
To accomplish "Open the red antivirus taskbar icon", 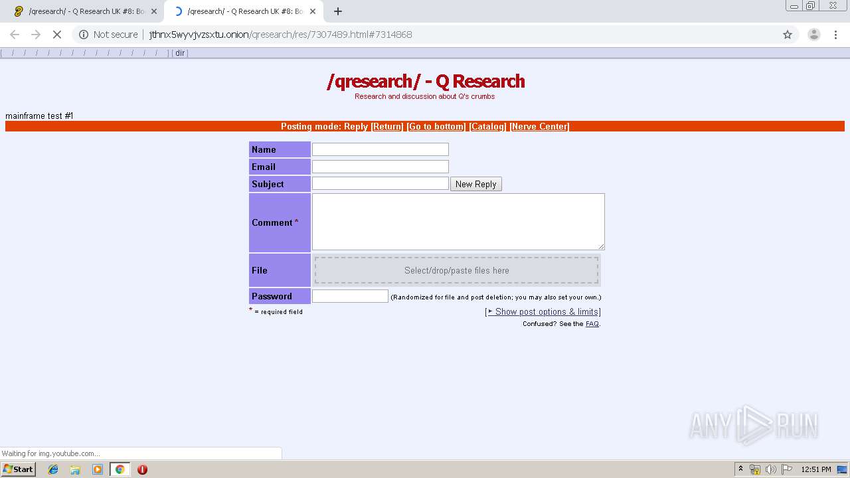I will point(142,469).
